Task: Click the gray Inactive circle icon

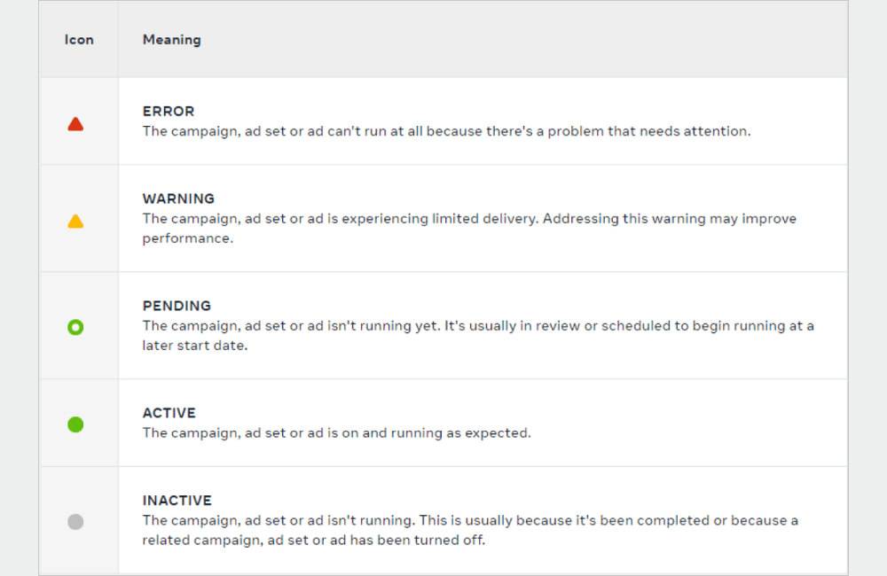Action: point(75,522)
